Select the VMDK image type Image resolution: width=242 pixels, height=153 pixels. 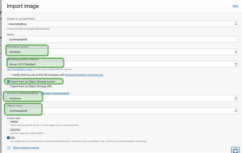(9, 121)
